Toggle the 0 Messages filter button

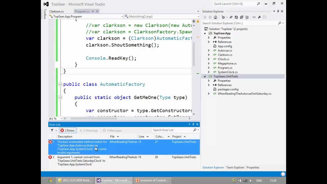pyautogui.click(x=112, y=131)
